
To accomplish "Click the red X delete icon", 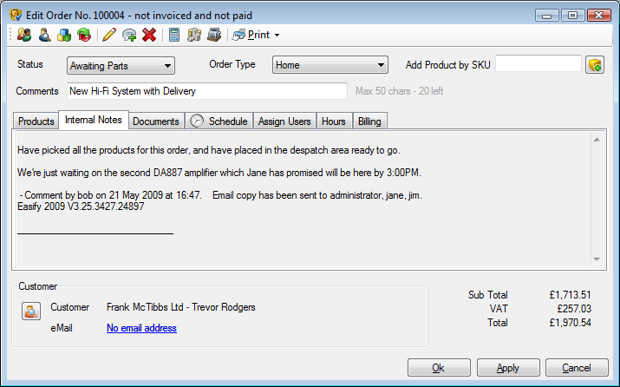I will pyautogui.click(x=149, y=35).
